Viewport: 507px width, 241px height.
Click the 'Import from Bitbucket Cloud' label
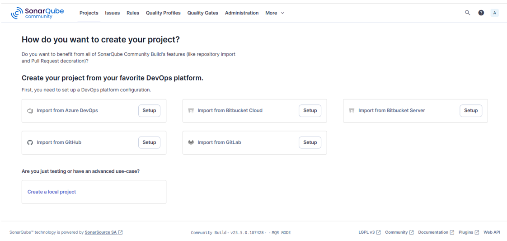230,111
